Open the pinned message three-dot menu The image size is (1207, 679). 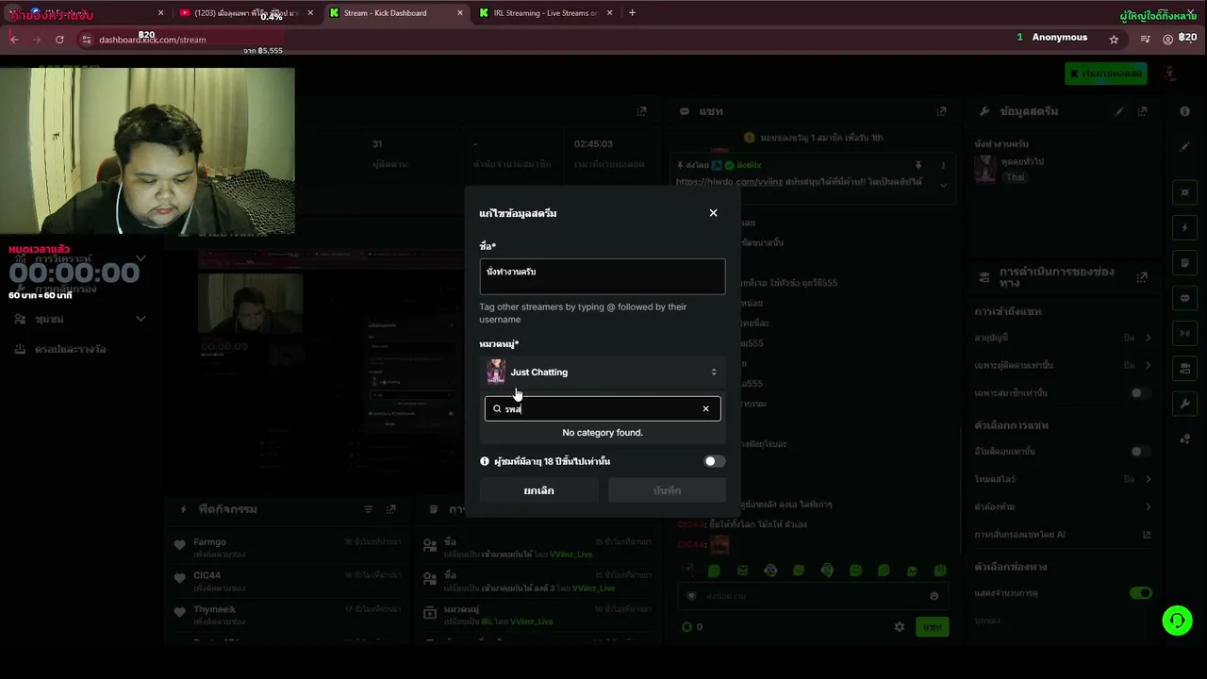point(943,165)
